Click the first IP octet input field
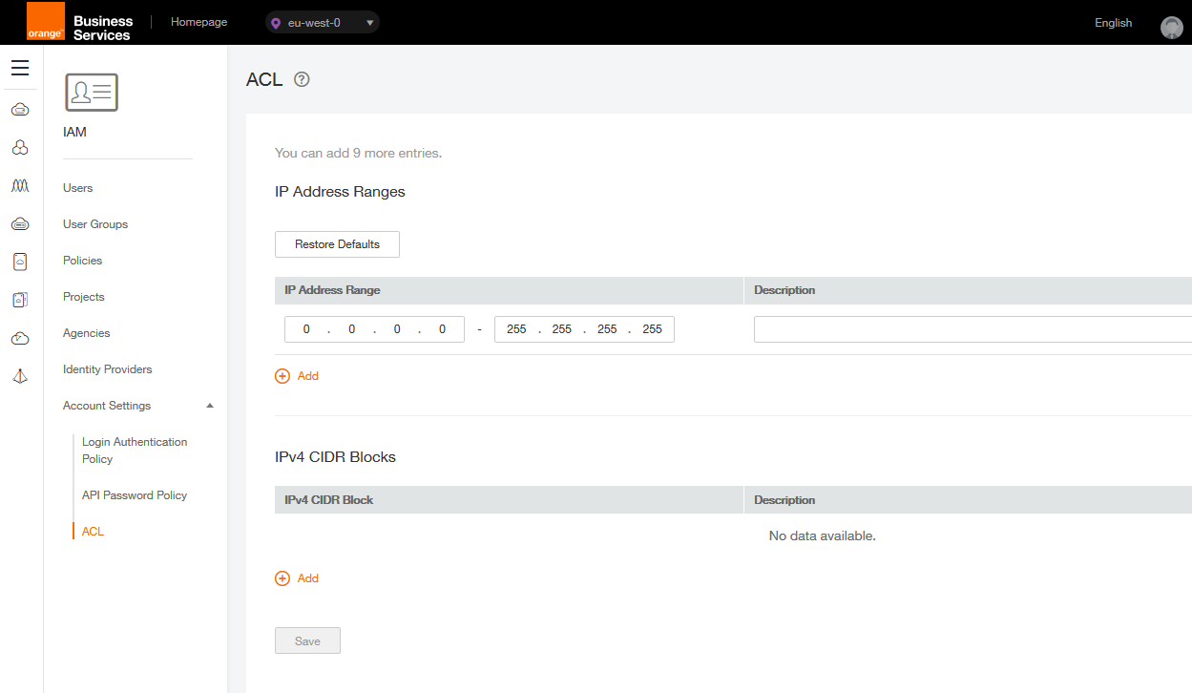This screenshot has width=1192, height=693. (x=306, y=328)
